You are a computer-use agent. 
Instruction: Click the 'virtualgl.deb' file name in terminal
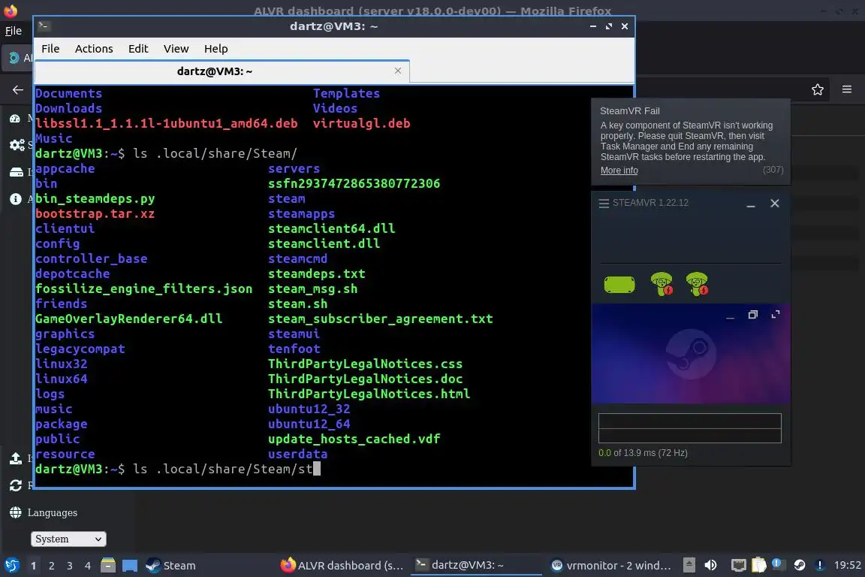pyautogui.click(x=361, y=123)
